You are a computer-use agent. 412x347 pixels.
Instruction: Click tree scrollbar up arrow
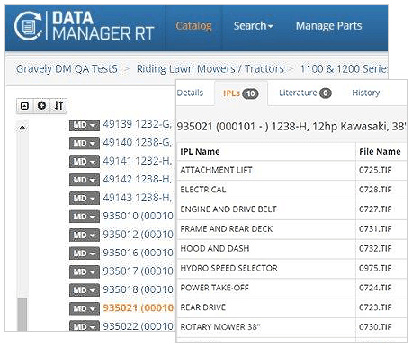coord(22,128)
